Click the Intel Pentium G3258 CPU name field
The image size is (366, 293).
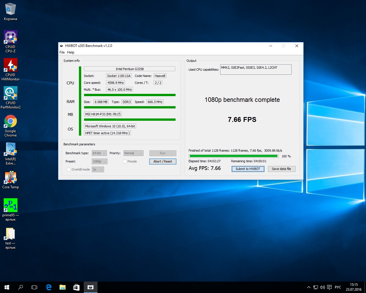[x=130, y=69]
